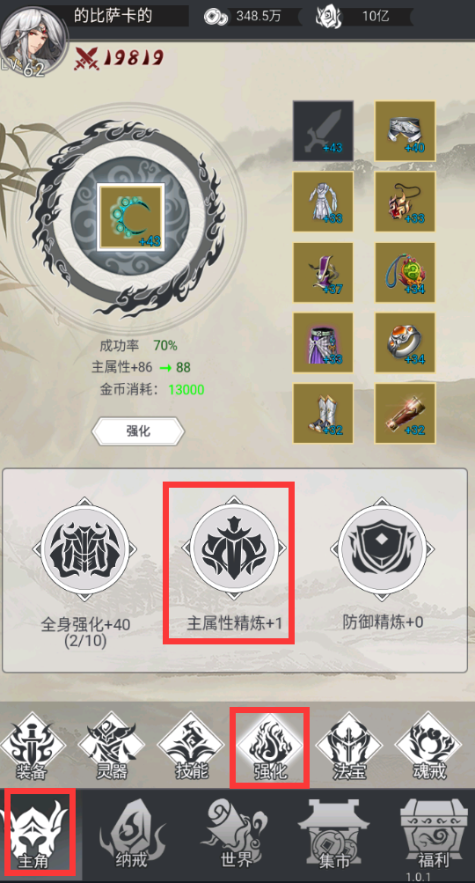
Task: Select the sword weapon slot +43
Action: (x=323, y=130)
